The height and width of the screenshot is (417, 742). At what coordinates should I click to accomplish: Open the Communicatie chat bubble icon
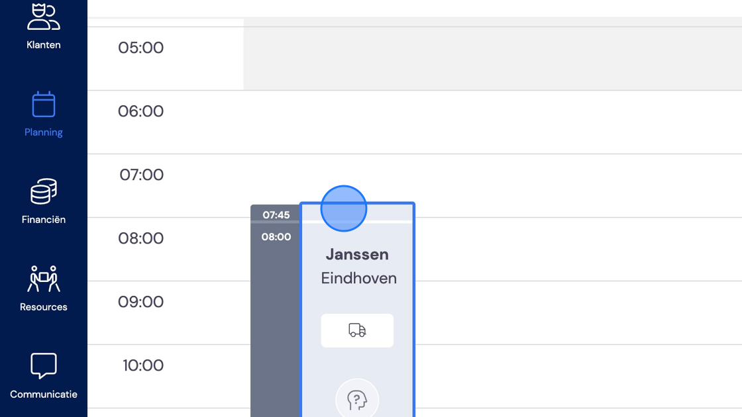44,366
